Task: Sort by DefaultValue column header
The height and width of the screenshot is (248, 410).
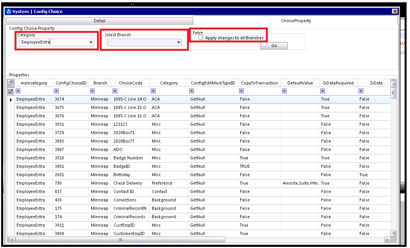Action: 300,83
